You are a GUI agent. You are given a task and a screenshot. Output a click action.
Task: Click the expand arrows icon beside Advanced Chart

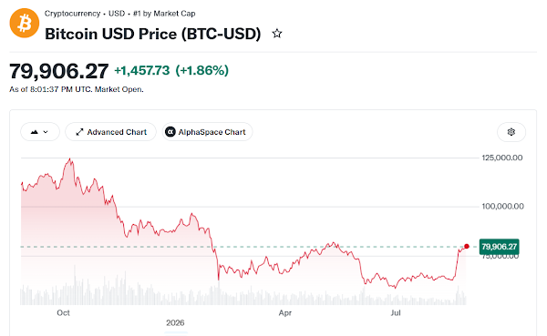coord(79,132)
